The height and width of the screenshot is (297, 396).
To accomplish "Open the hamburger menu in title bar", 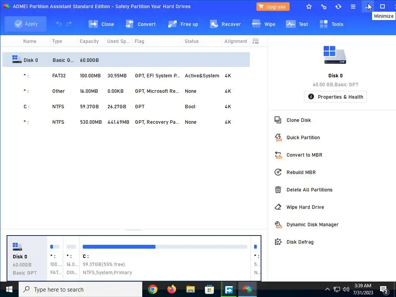I will (x=353, y=7).
